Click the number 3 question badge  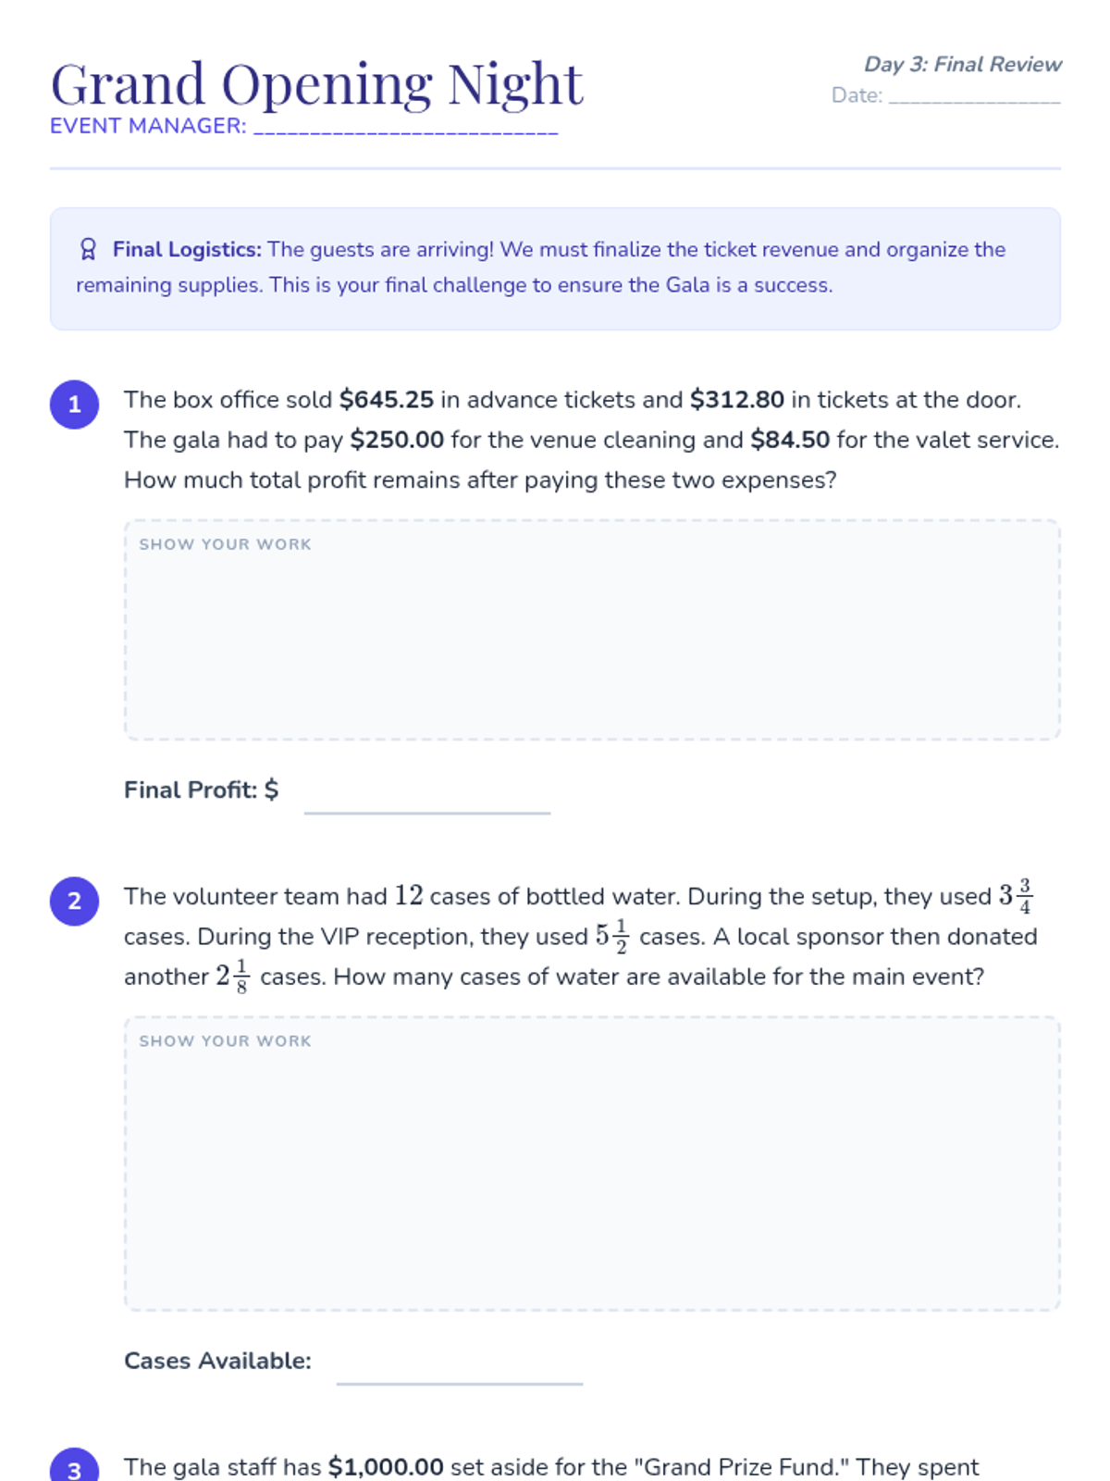(x=75, y=1465)
